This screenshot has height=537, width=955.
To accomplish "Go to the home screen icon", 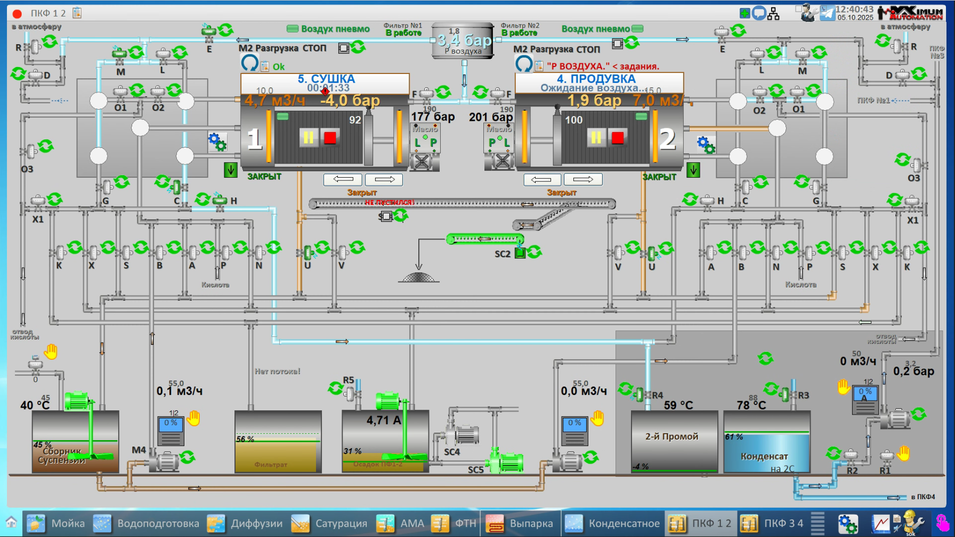I will click(11, 523).
